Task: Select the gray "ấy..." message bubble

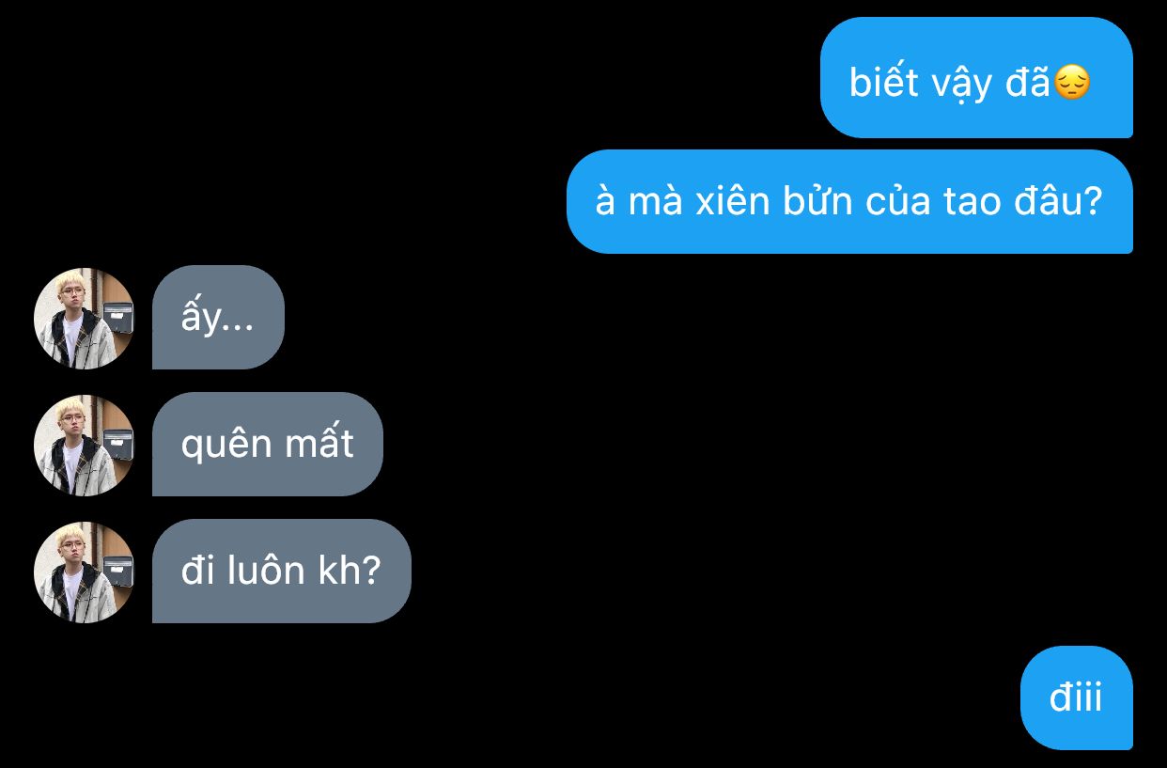Action: click(218, 318)
